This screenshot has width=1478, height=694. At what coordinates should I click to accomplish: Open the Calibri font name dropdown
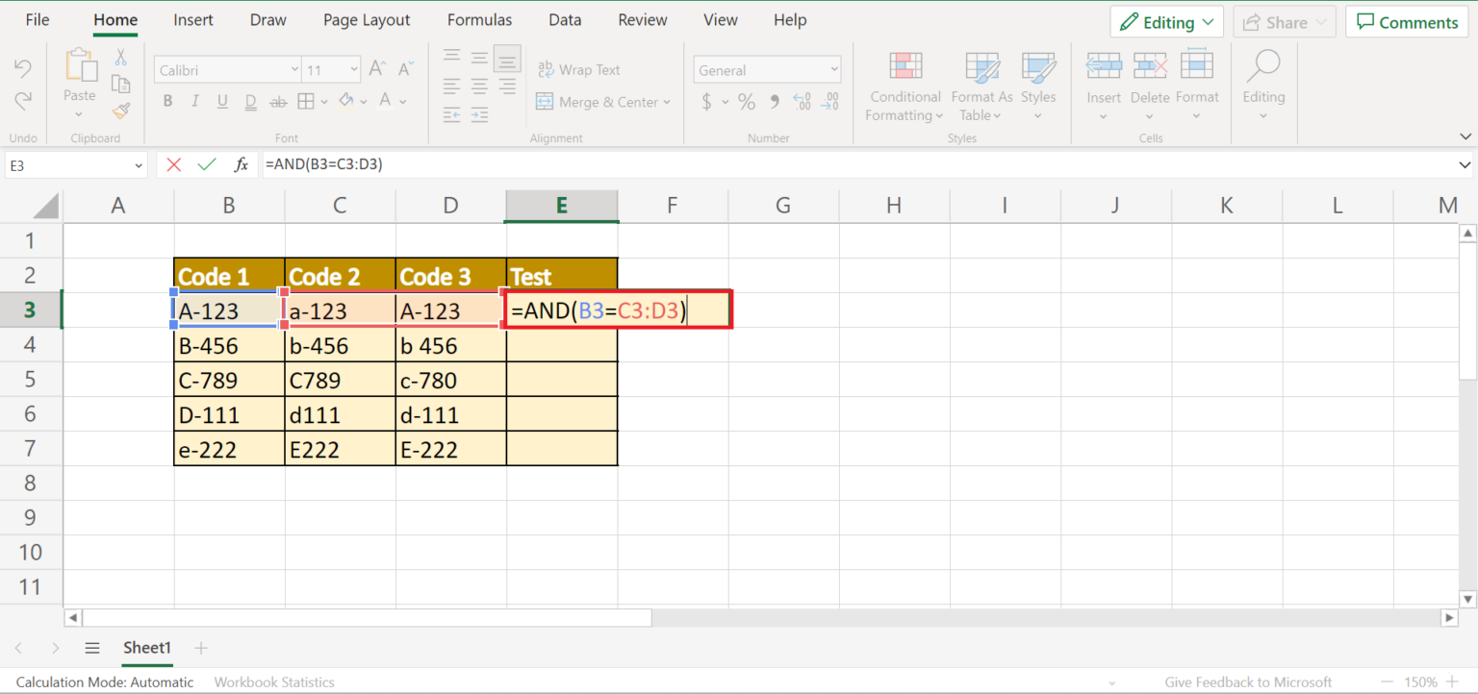coord(228,69)
